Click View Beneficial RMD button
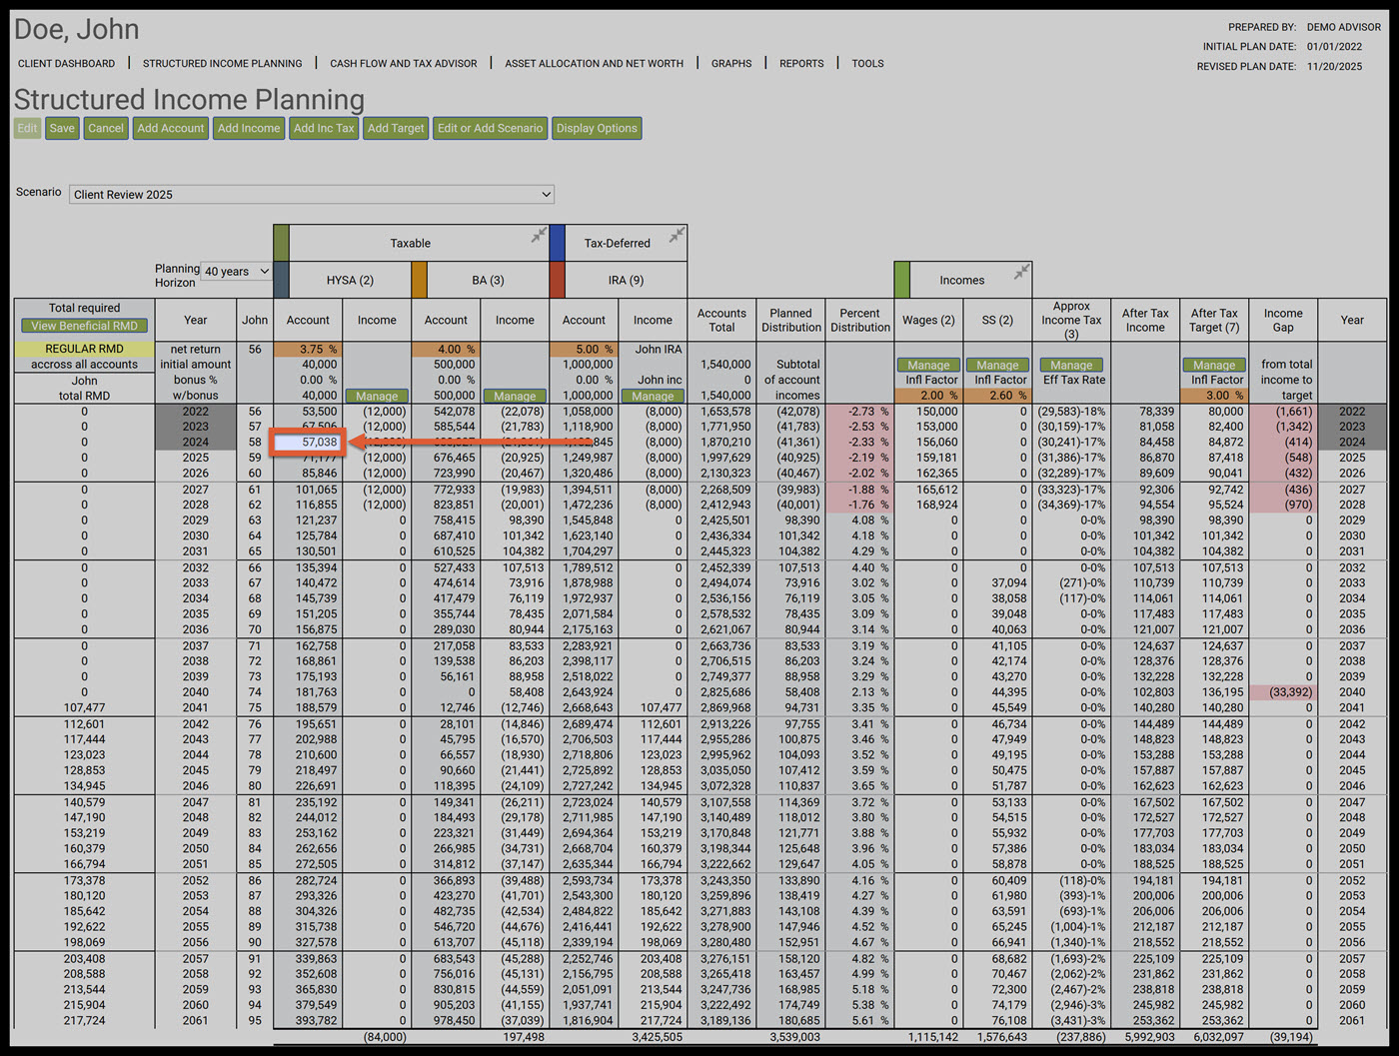1399x1056 pixels. pos(85,326)
